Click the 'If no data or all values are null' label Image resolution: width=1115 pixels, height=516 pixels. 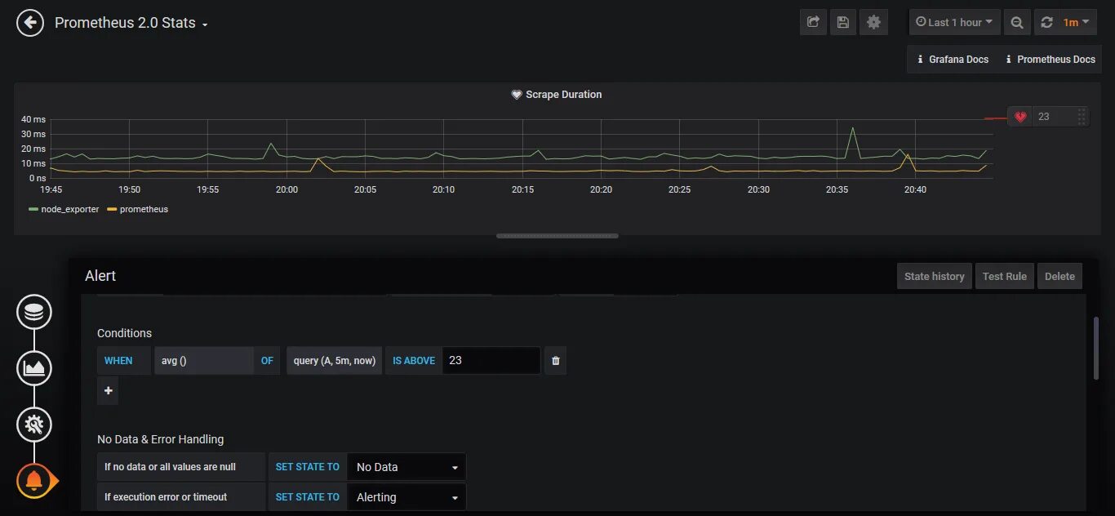tap(181, 467)
